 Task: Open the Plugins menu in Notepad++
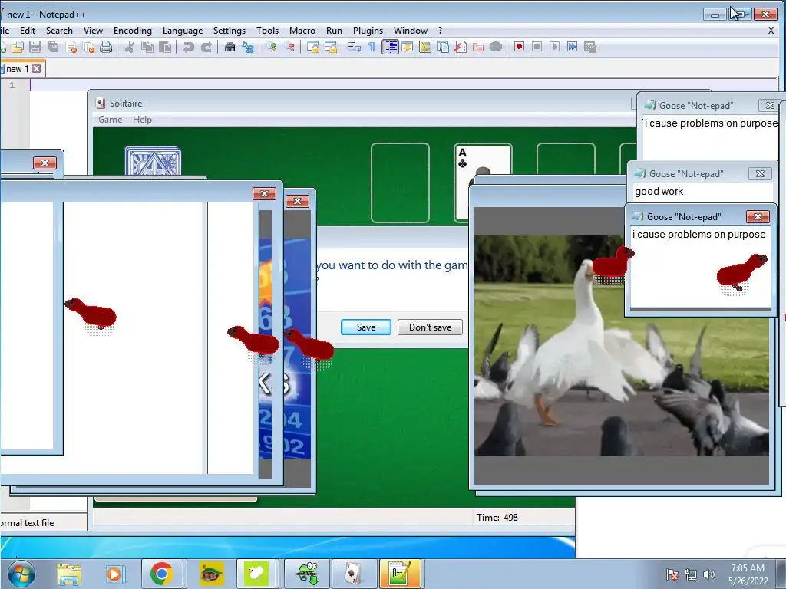(368, 31)
